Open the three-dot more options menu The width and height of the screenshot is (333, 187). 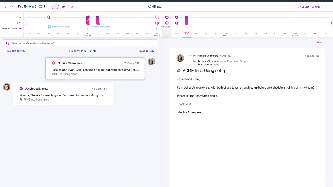(326, 7)
